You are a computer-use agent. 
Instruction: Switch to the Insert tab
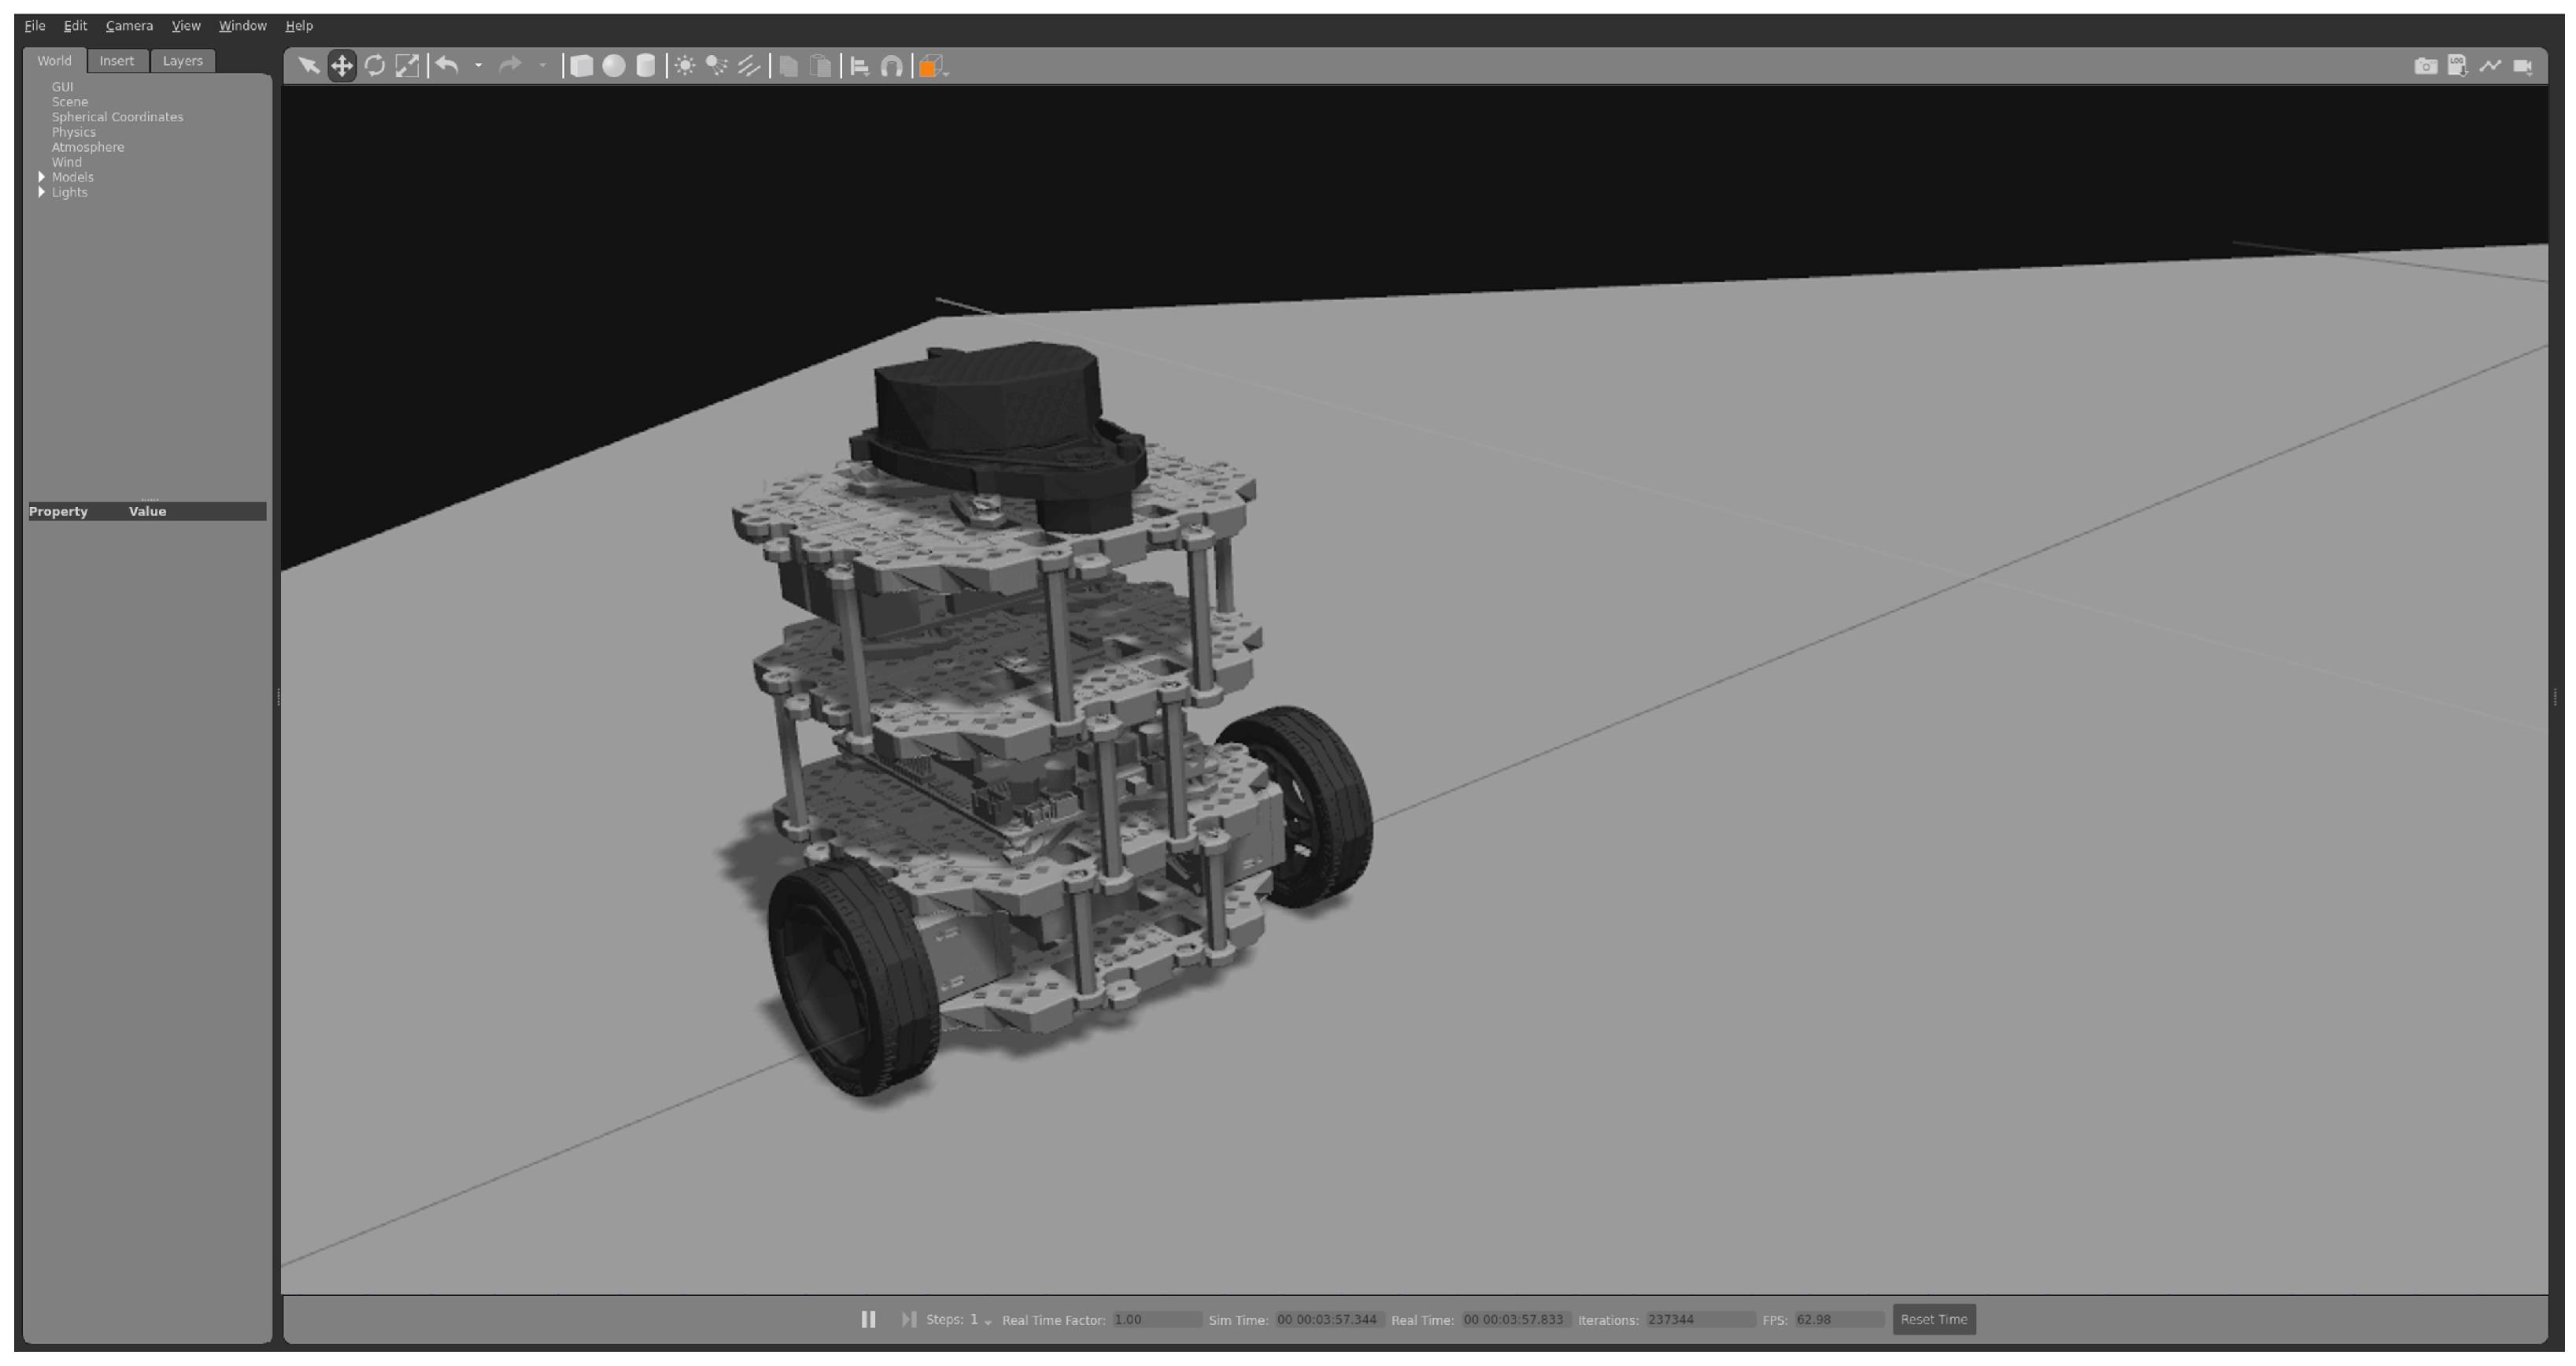click(x=116, y=61)
